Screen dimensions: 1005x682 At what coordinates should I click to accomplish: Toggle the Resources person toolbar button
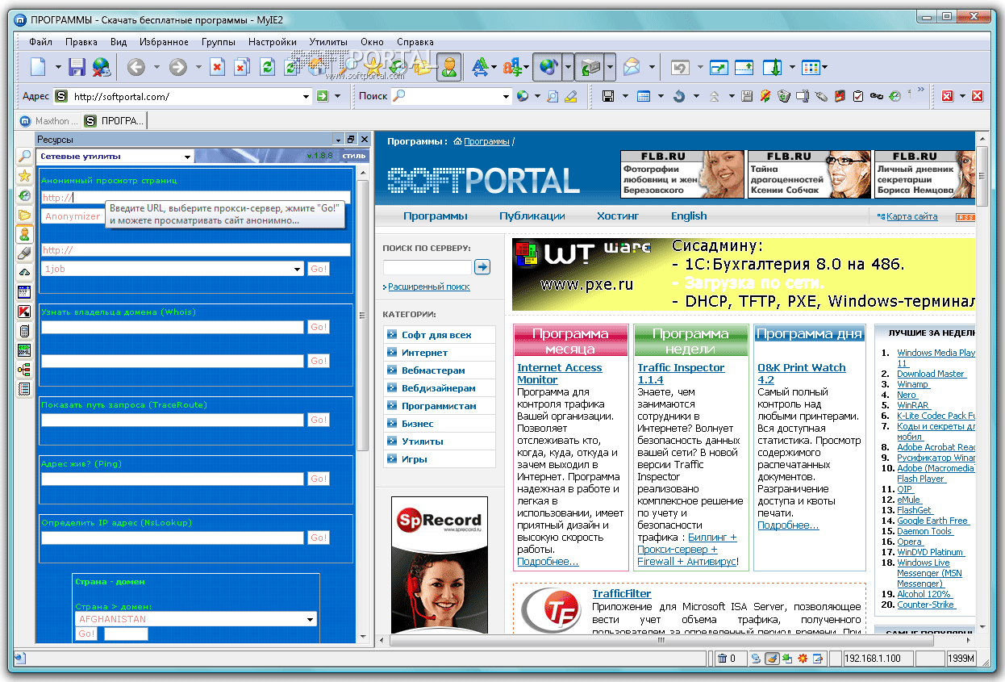449,68
